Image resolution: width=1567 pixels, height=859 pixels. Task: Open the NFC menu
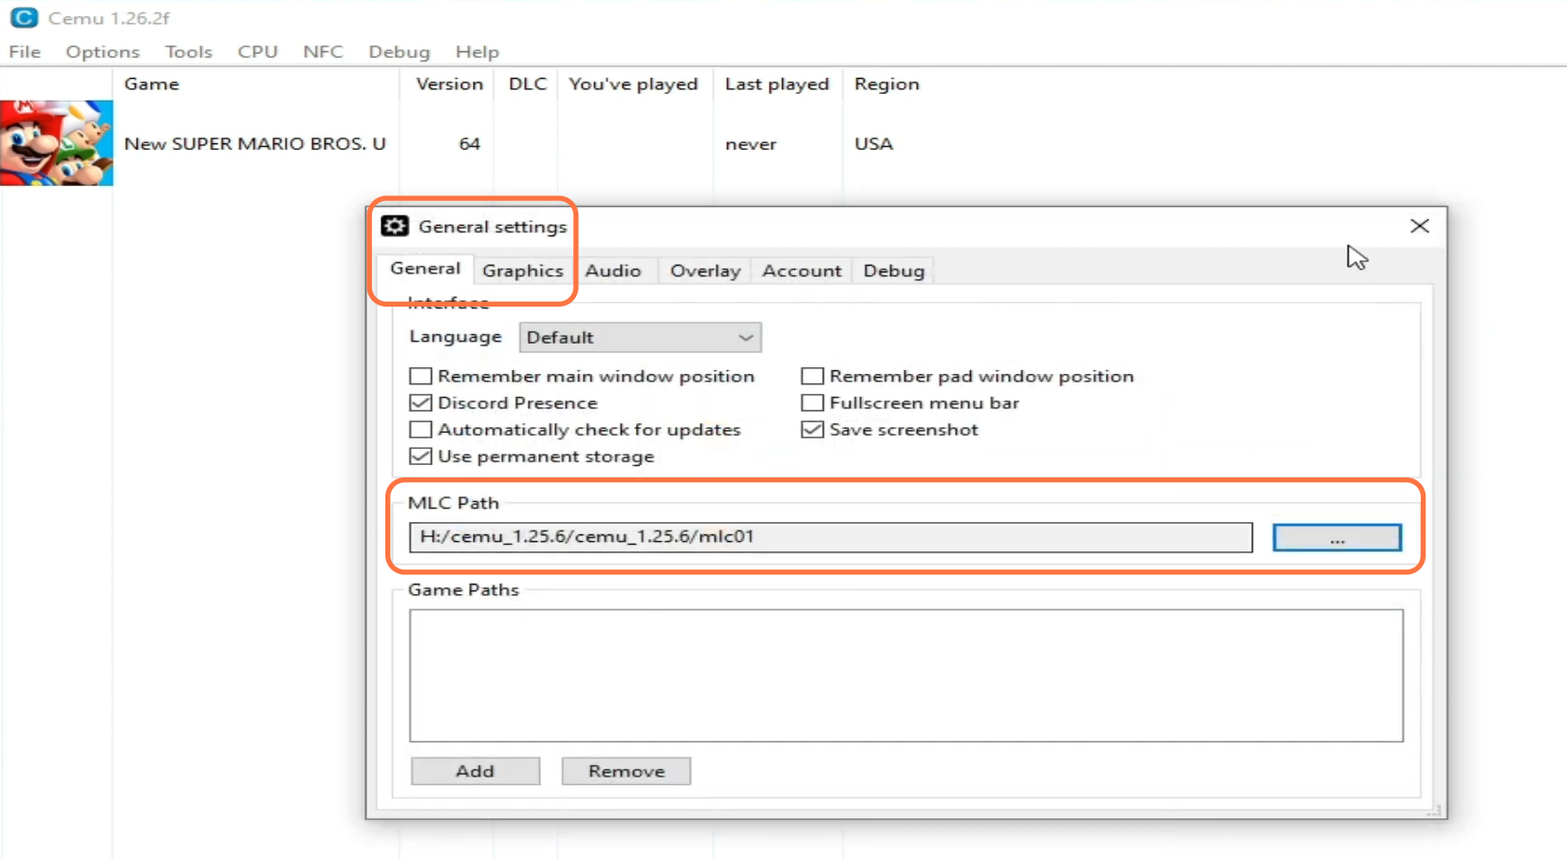tap(323, 51)
